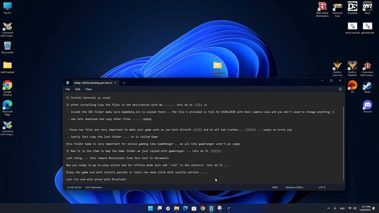Open the ENG language input indicator
This screenshot has height=213, width=379.
[x=342, y=208]
